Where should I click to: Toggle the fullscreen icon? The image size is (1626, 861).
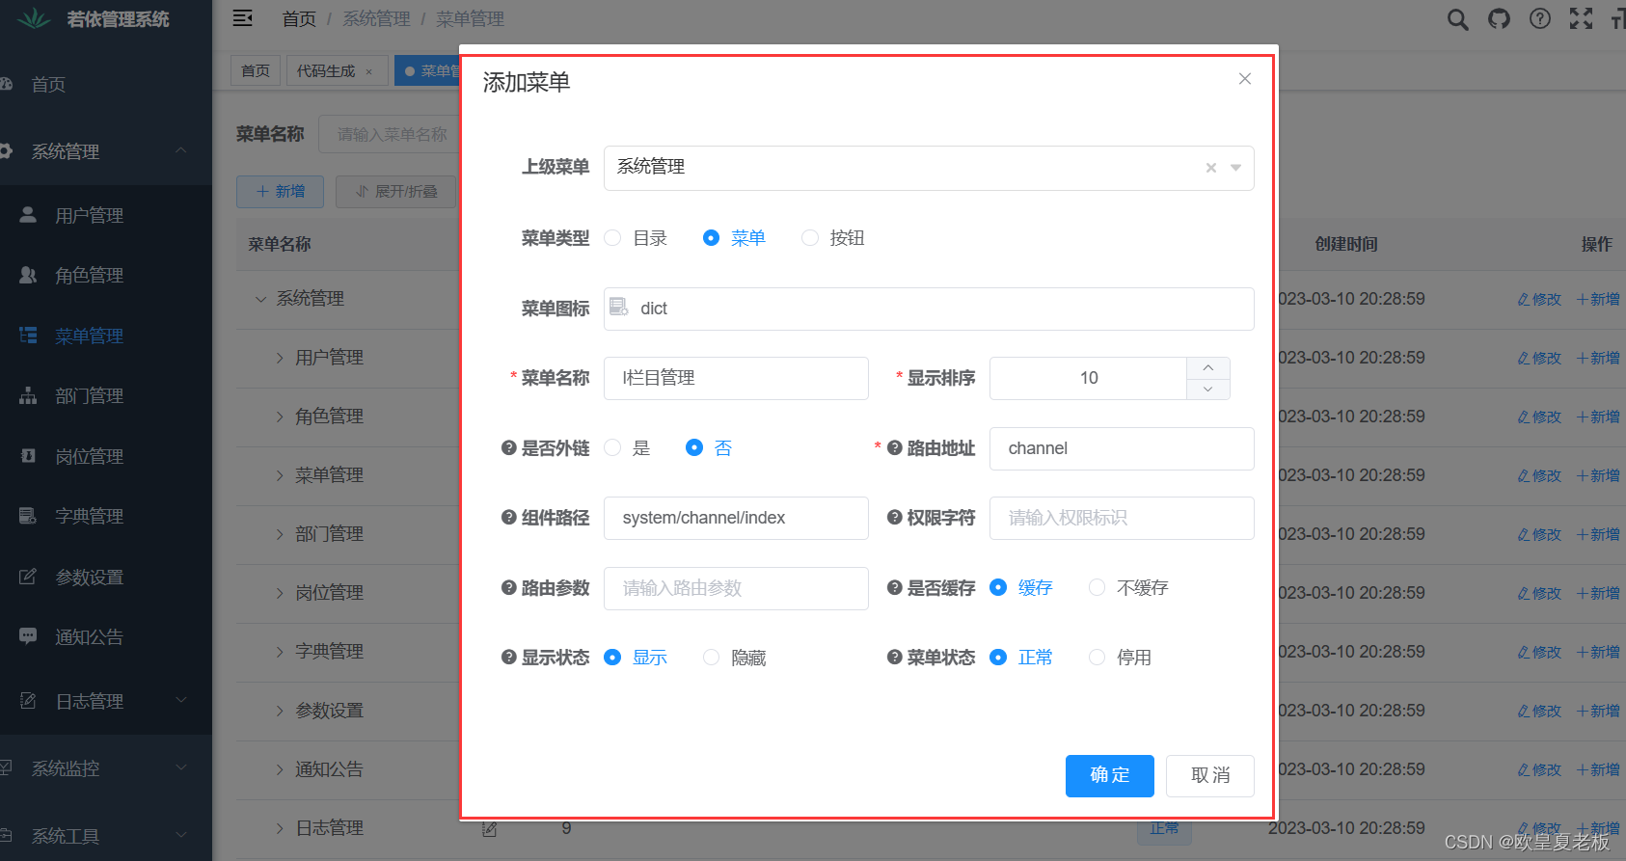tap(1582, 18)
